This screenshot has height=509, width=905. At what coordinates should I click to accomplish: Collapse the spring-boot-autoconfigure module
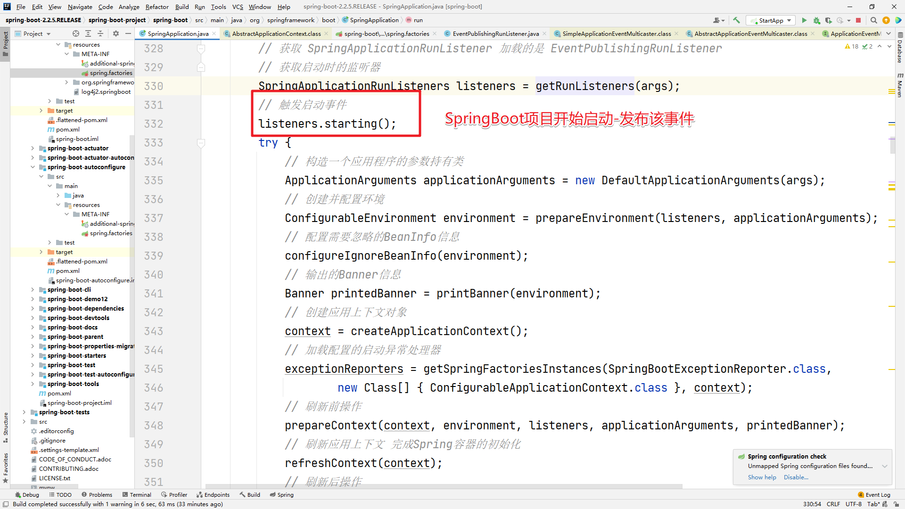tap(33, 167)
